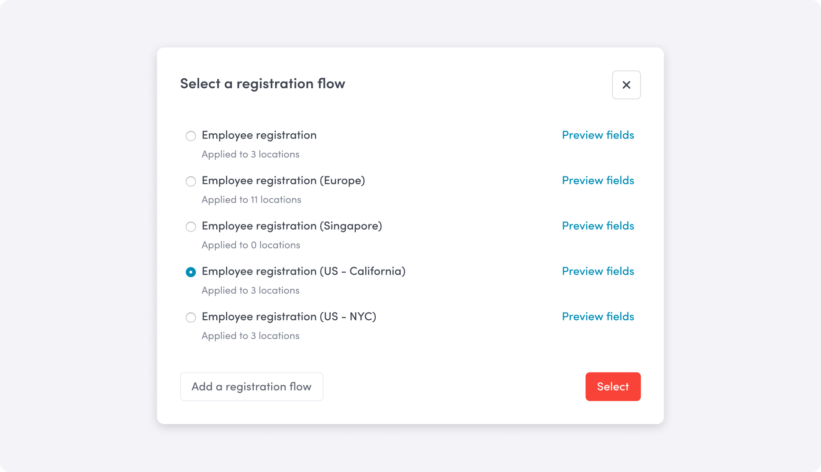The height and width of the screenshot is (472, 821).
Task: Click the "Employee registration (US - California)" label text
Action: click(x=304, y=271)
